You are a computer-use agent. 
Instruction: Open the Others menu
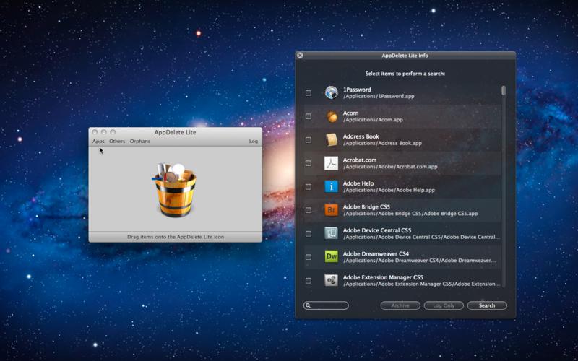click(117, 142)
